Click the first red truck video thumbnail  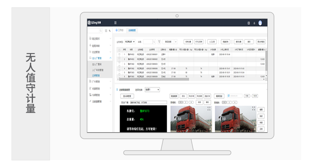tap(191, 119)
